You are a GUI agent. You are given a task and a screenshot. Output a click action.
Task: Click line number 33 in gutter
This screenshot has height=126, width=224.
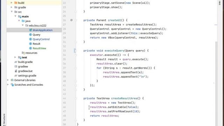(64, 50)
